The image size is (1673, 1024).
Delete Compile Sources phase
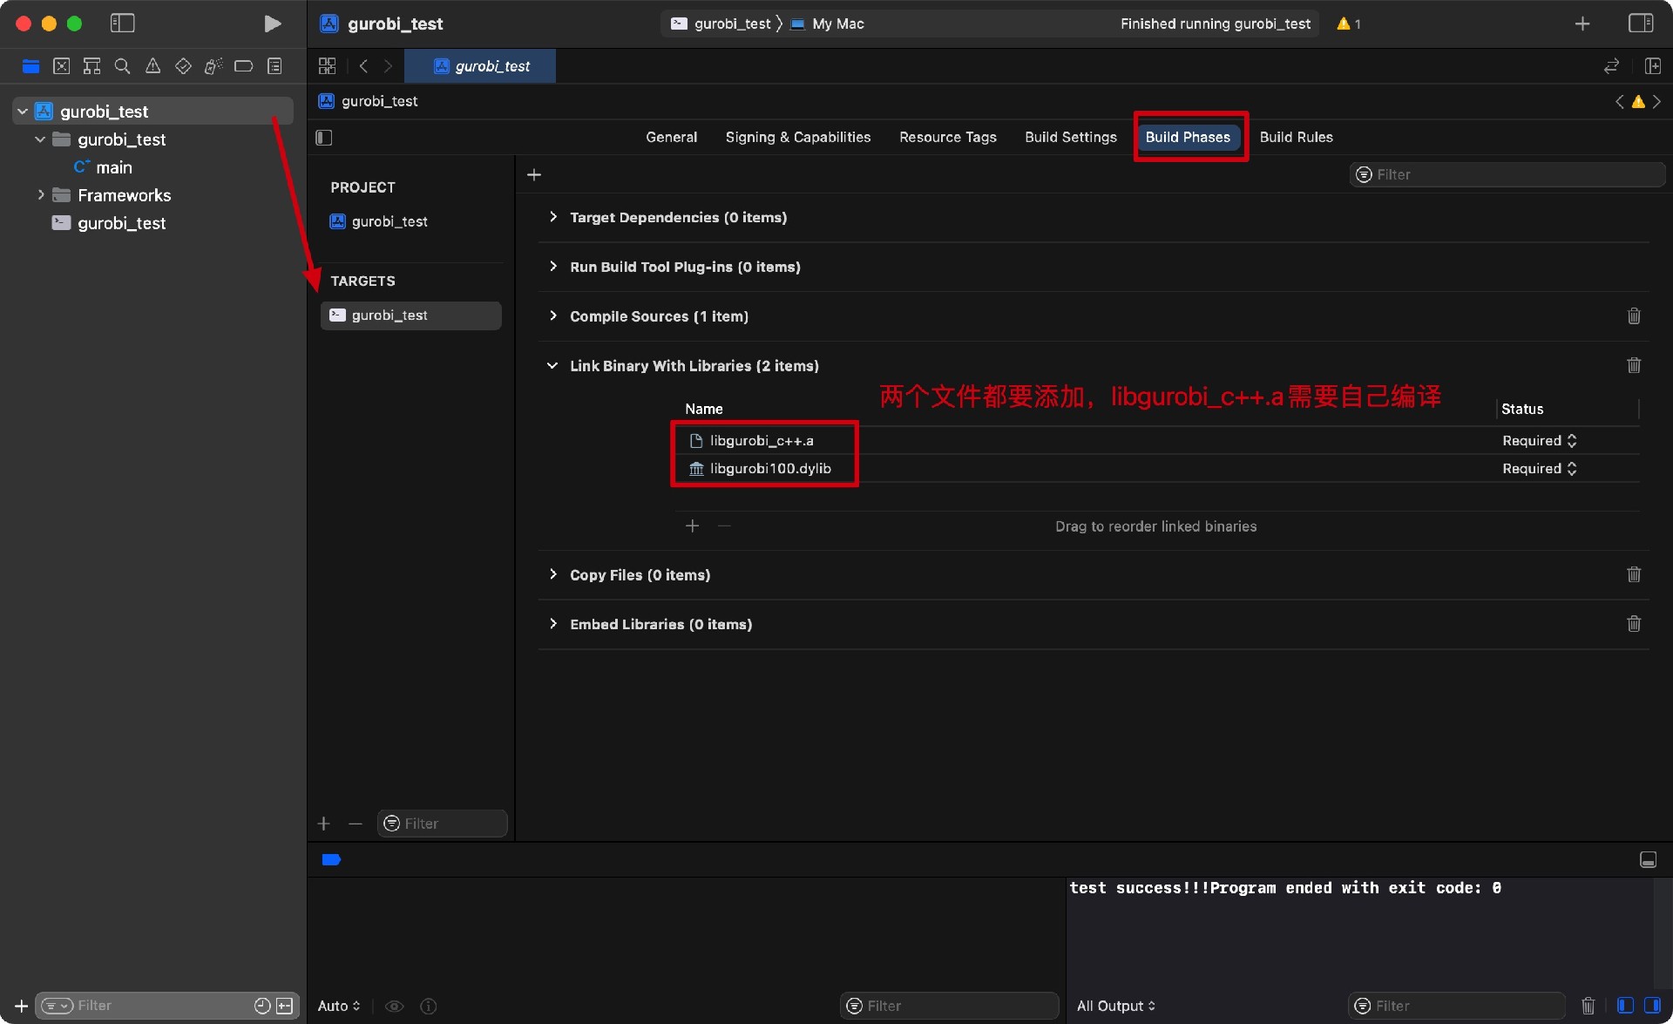1634,315
